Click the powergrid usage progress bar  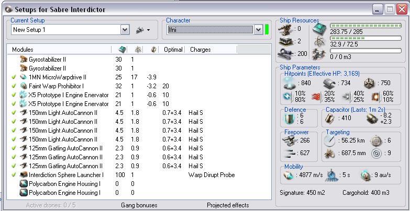pyautogui.click(x=365, y=38)
